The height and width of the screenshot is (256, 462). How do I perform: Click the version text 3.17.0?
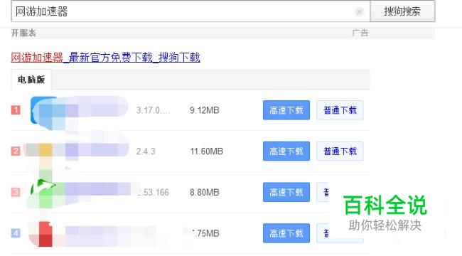click(x=154, y=110)
